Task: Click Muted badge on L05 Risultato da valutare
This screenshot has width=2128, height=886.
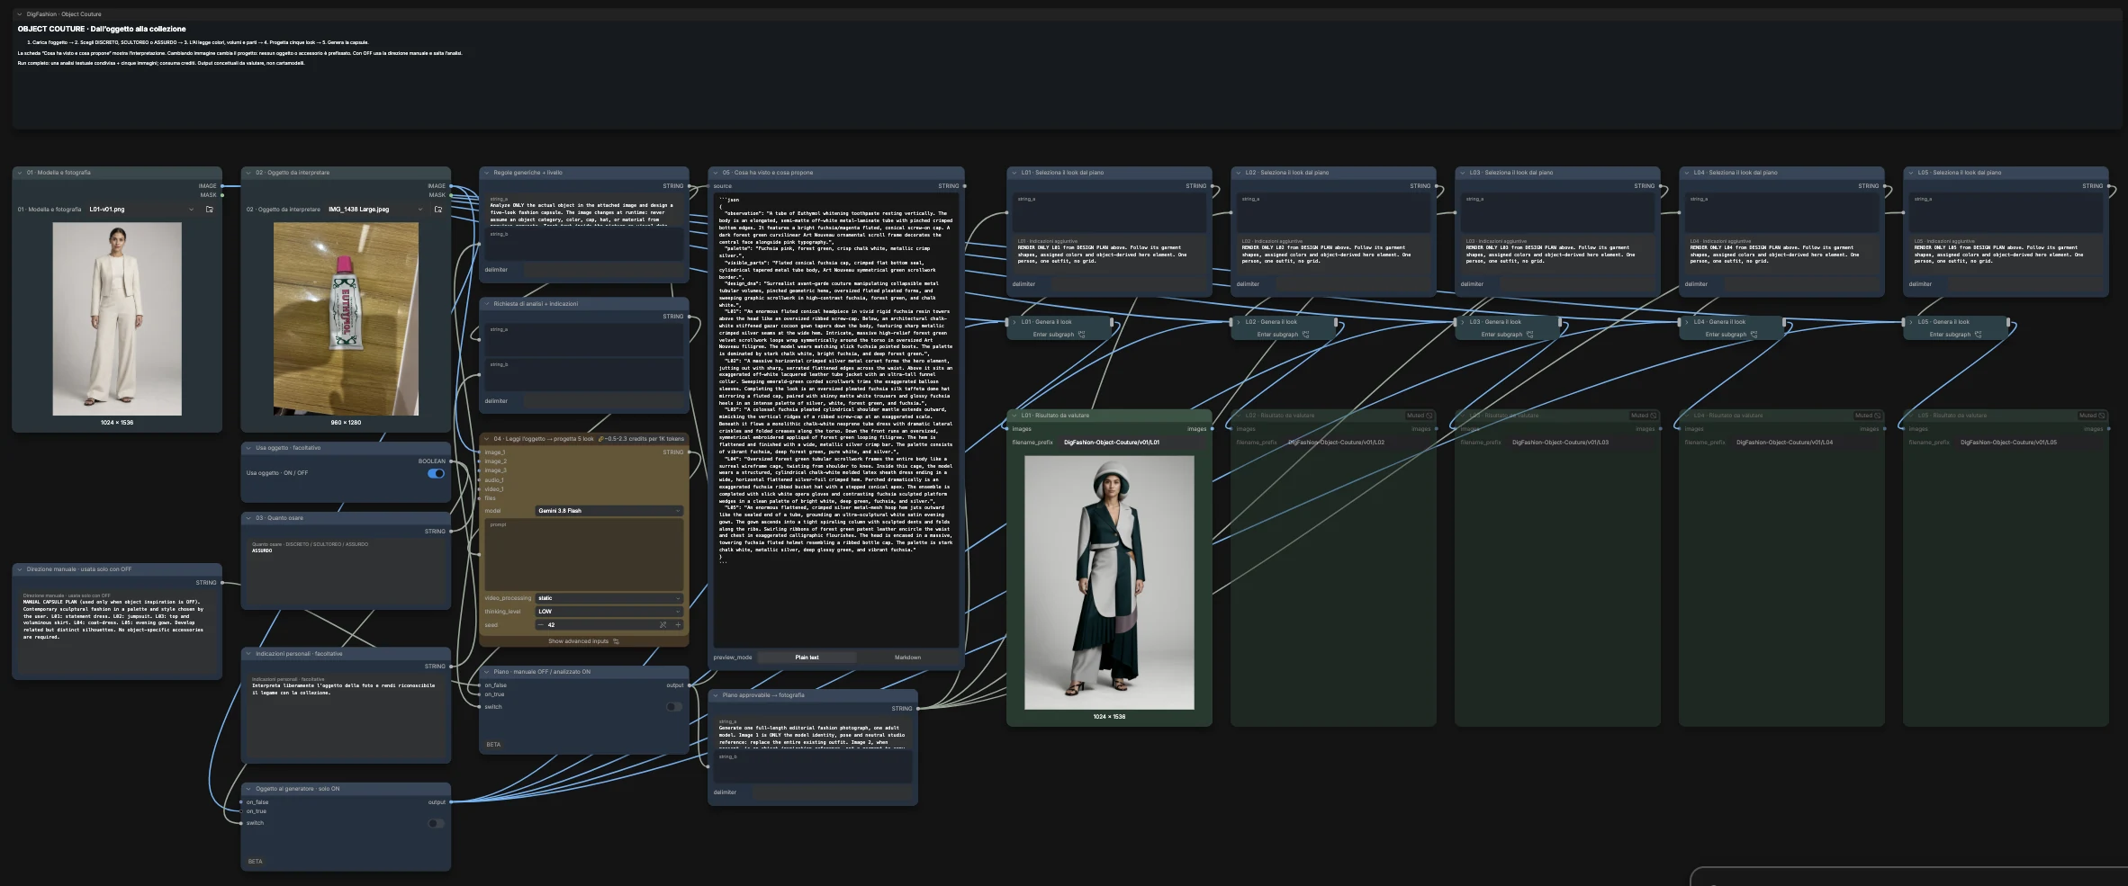Action: [x=2092, y=416]
